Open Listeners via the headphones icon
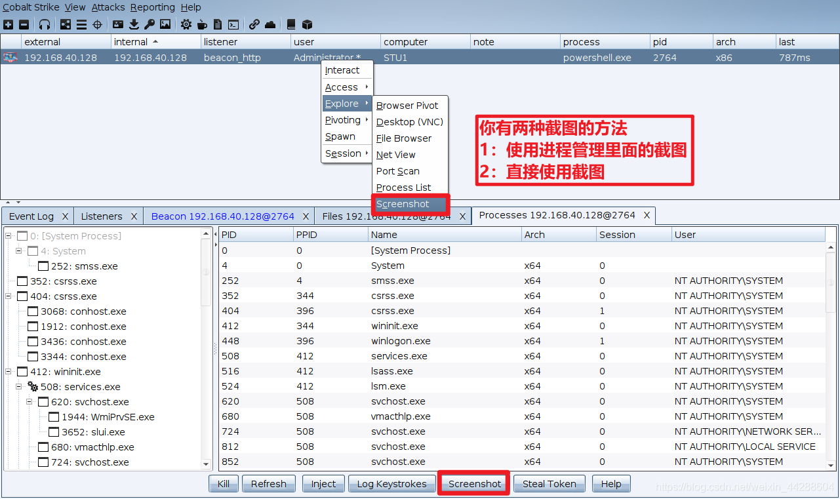Screen dimensions: 840x499 tap(45, 24)
